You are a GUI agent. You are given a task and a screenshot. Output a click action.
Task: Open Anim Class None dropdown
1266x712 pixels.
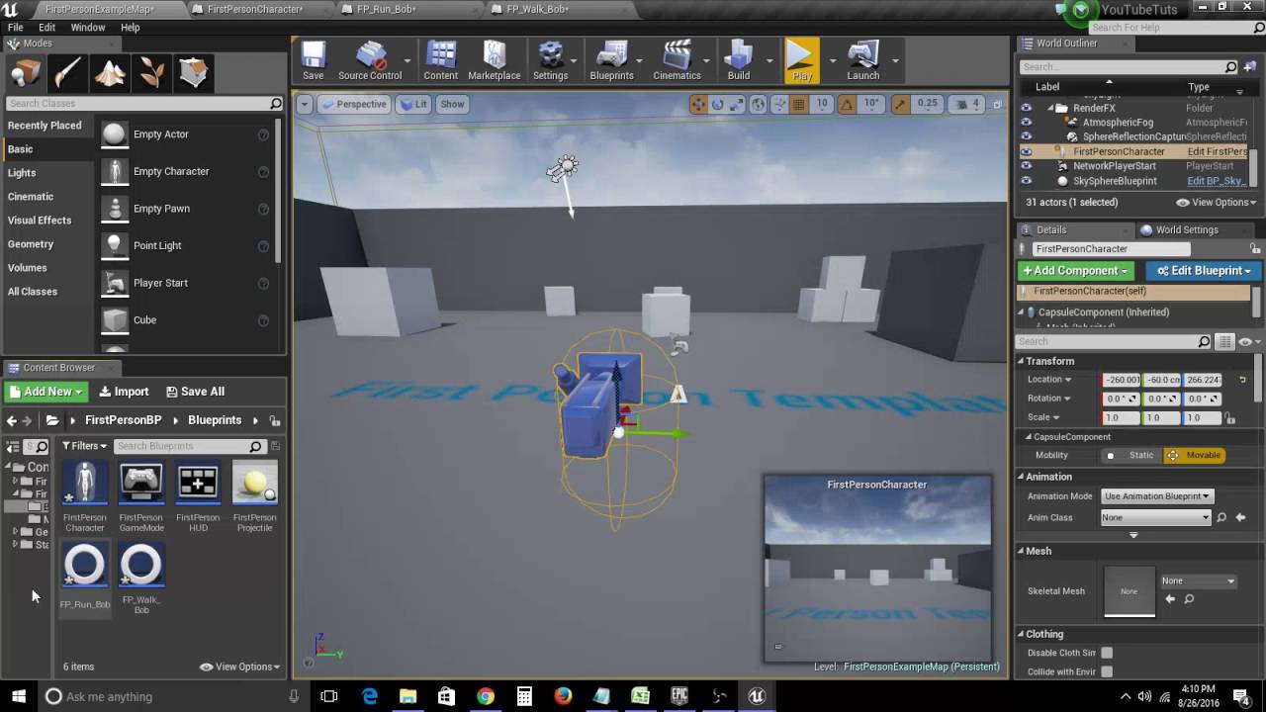(1156, 517)
